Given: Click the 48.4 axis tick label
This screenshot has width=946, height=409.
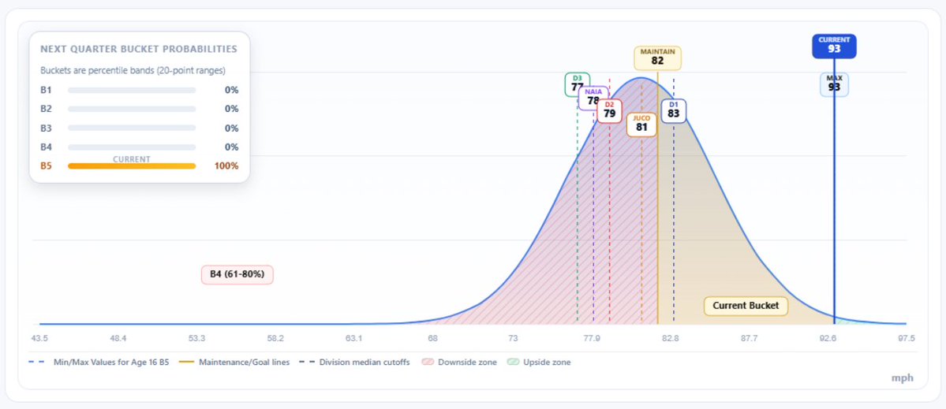Looking at the screenshot, I should coord(118,339).
